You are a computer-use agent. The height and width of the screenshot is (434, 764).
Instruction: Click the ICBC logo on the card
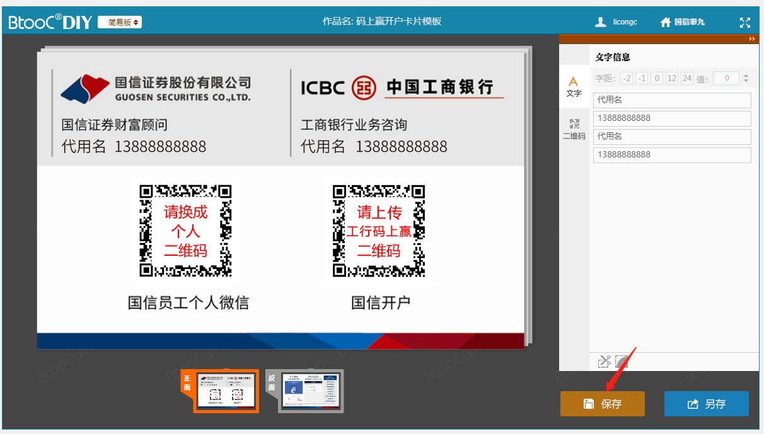[x=402, y=86]
